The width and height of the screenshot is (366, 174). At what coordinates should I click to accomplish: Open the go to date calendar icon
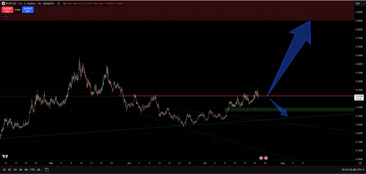tap(47, 169)
